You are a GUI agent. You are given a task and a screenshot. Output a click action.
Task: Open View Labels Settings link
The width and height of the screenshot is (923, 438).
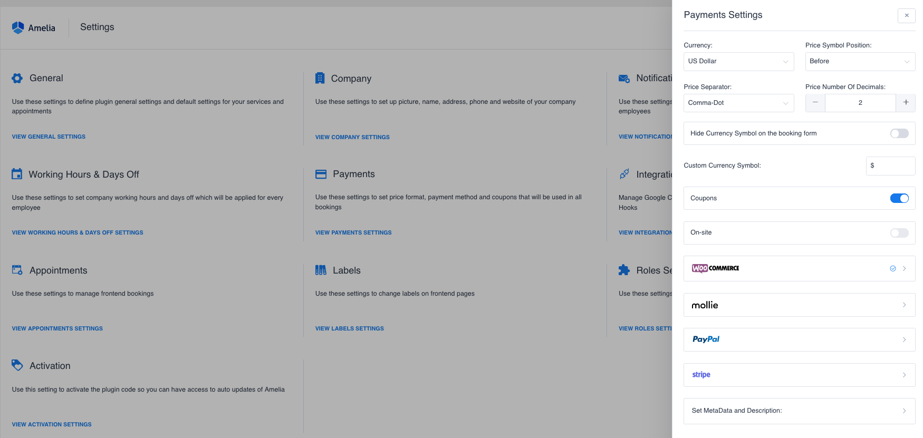(350, 328)
